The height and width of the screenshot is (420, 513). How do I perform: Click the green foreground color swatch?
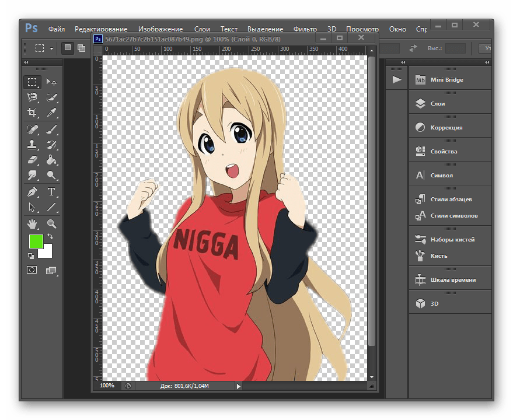click(x=36, y=241)
